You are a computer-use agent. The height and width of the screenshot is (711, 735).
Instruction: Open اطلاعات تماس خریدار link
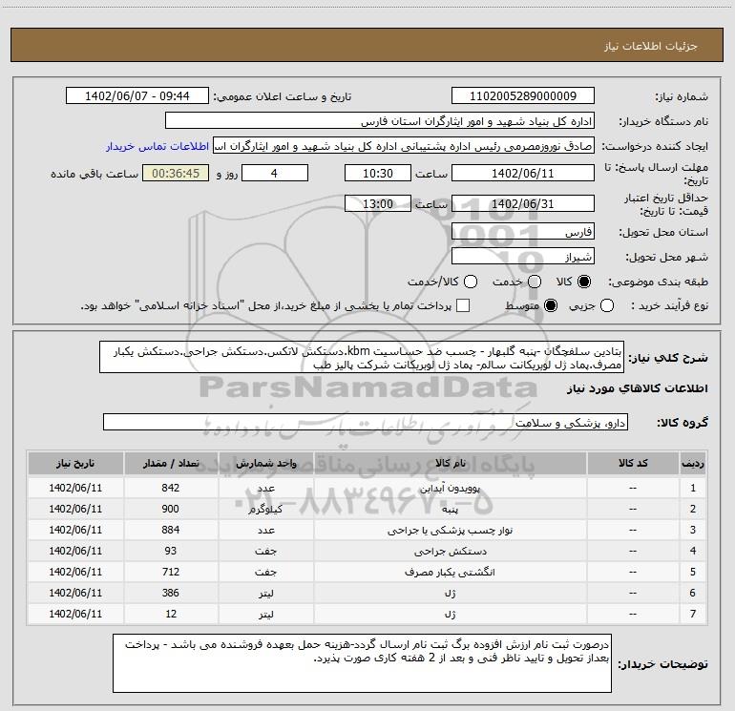[x=157, y=146]
